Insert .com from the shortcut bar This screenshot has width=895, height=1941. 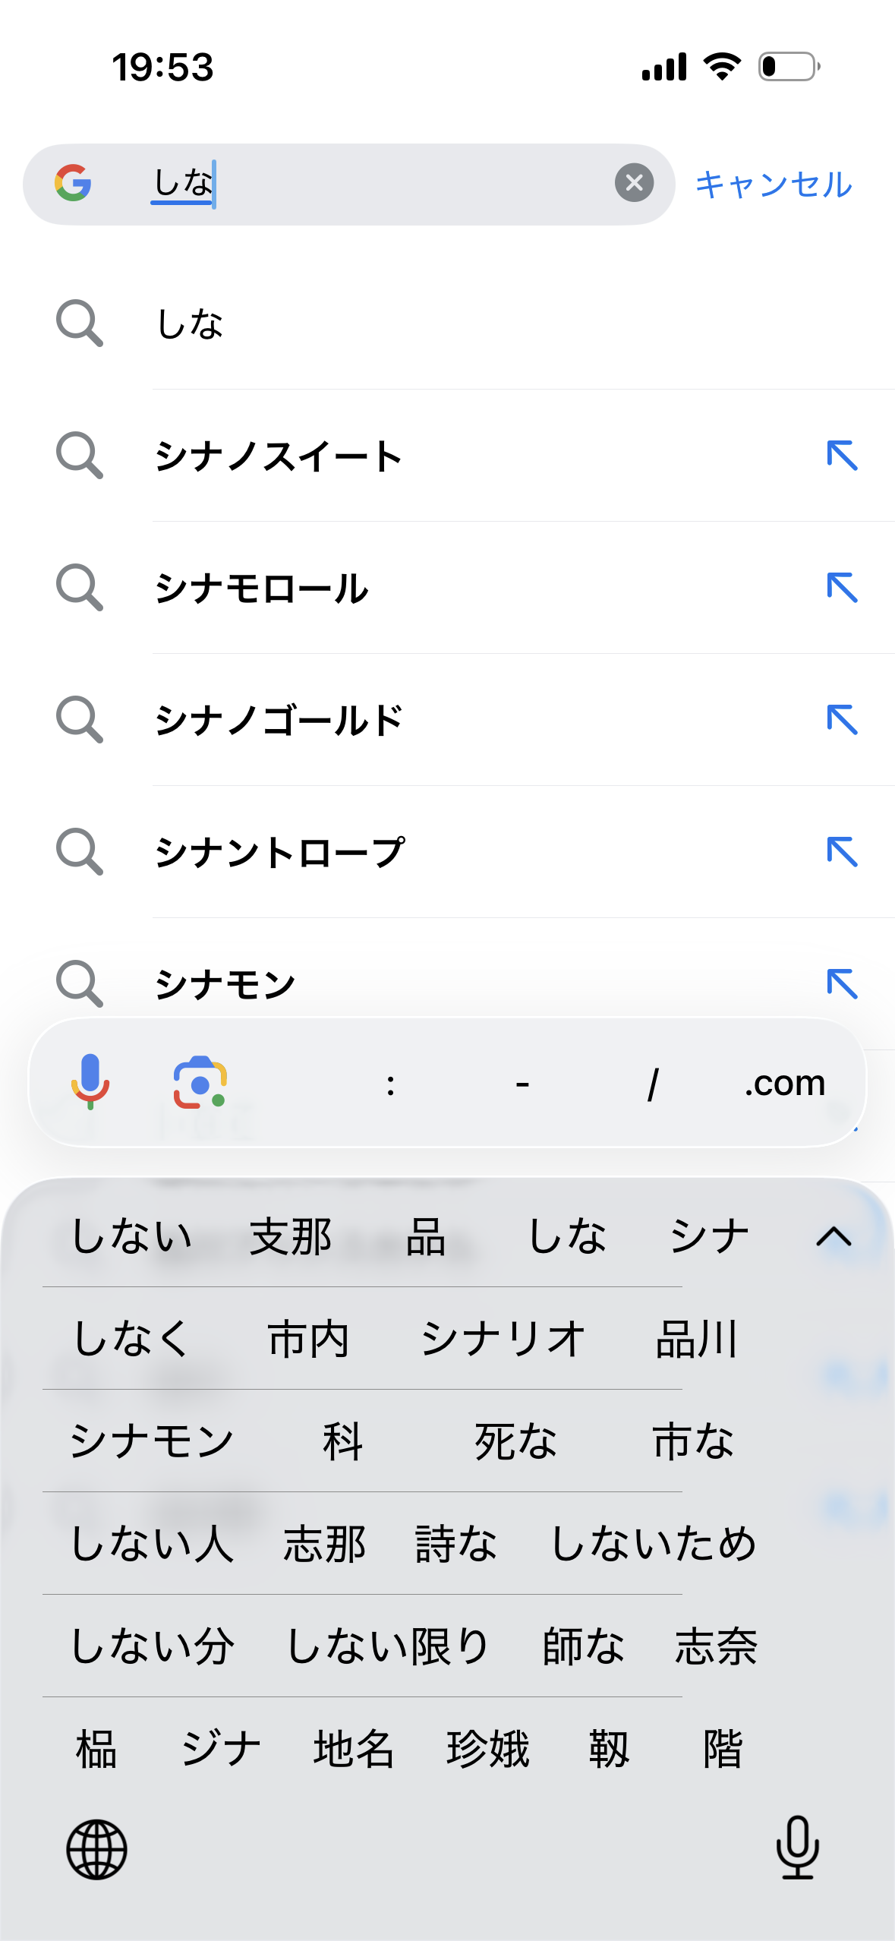point(784,1083)
